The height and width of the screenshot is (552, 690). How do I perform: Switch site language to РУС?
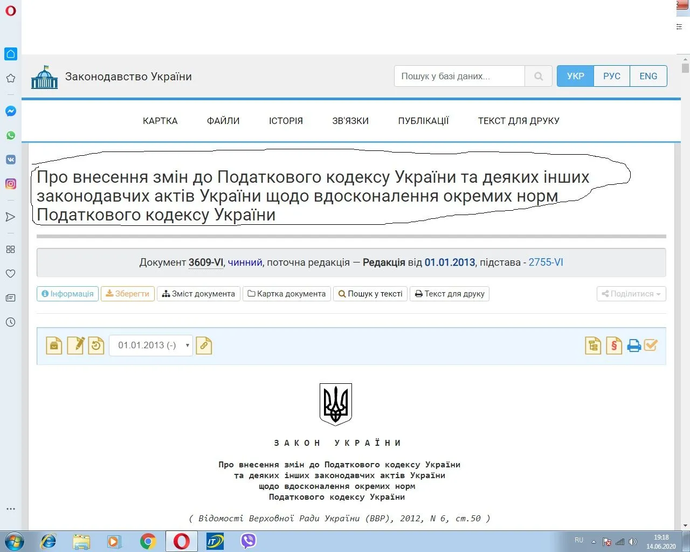pos(611,77)
